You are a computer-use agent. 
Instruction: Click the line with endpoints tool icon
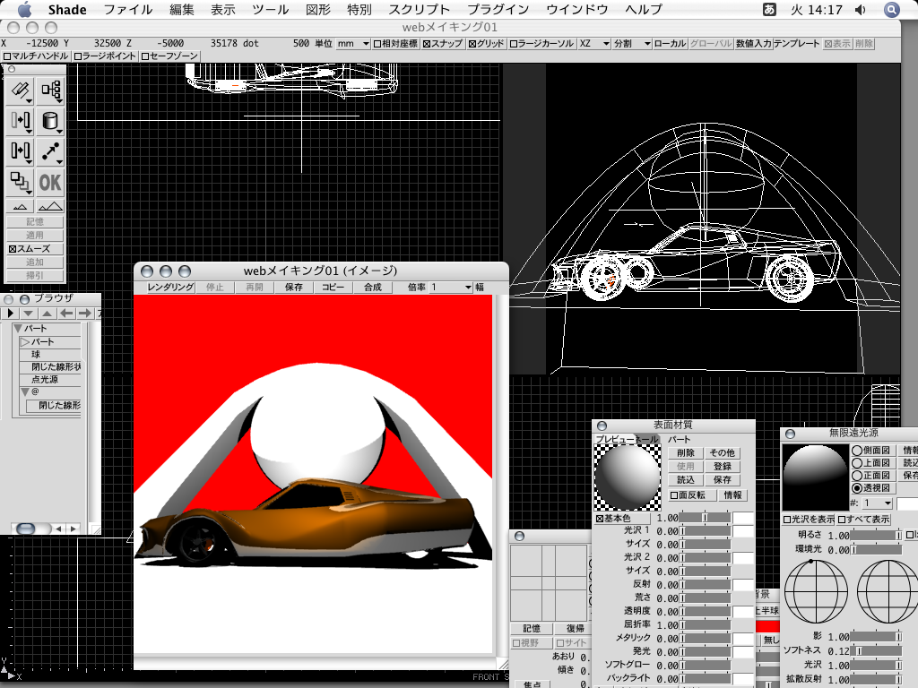click(x=51, y=151)
